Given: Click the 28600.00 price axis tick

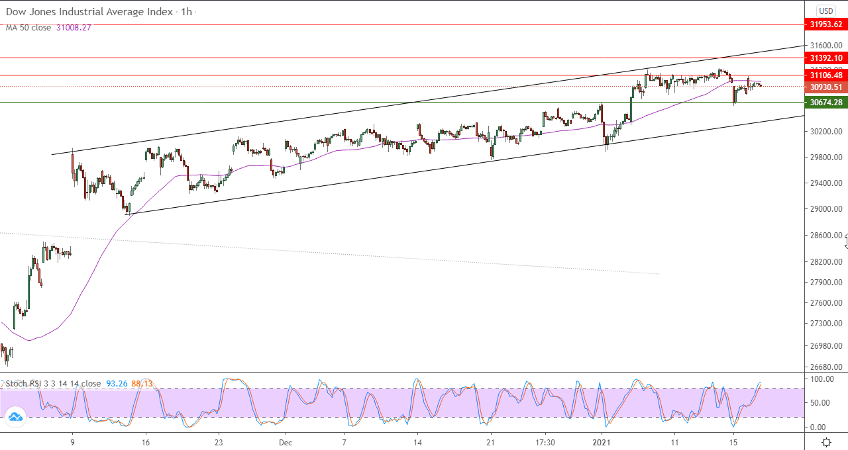Looking at the screenshot, I should point(825,236).
